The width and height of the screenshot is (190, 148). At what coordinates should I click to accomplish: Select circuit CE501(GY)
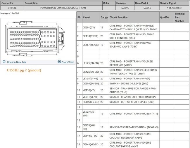[89, 28]
